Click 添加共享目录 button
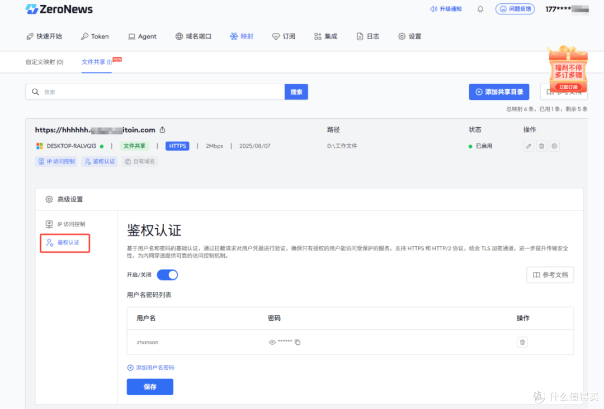The image size is (604, 409). [x=499, y=92]
